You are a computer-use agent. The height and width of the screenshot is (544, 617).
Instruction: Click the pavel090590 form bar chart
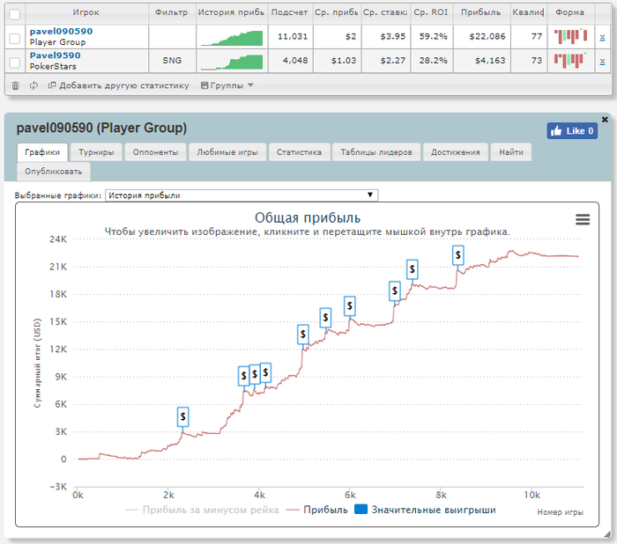(570, 36)
